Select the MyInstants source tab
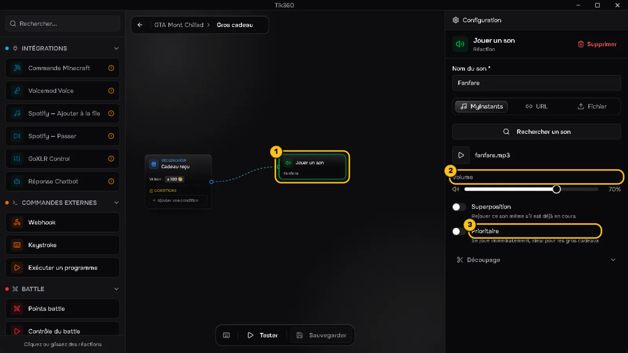This screenshot has height=353, width=628. pos(481,106)
